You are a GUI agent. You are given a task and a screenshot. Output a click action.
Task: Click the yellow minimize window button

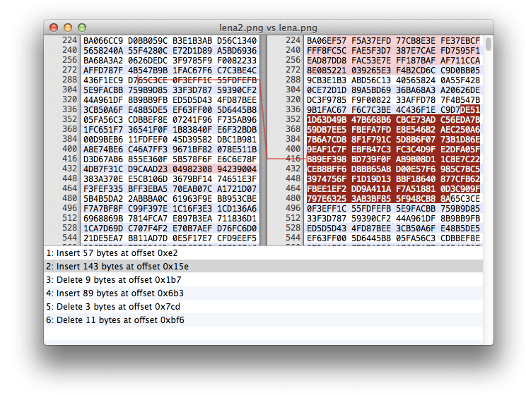[68, 28]
